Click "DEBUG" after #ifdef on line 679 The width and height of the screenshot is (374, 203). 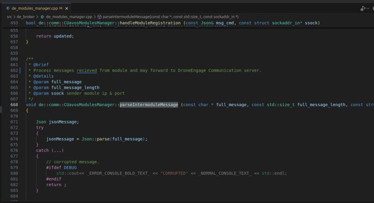click(x=70, y=168)
